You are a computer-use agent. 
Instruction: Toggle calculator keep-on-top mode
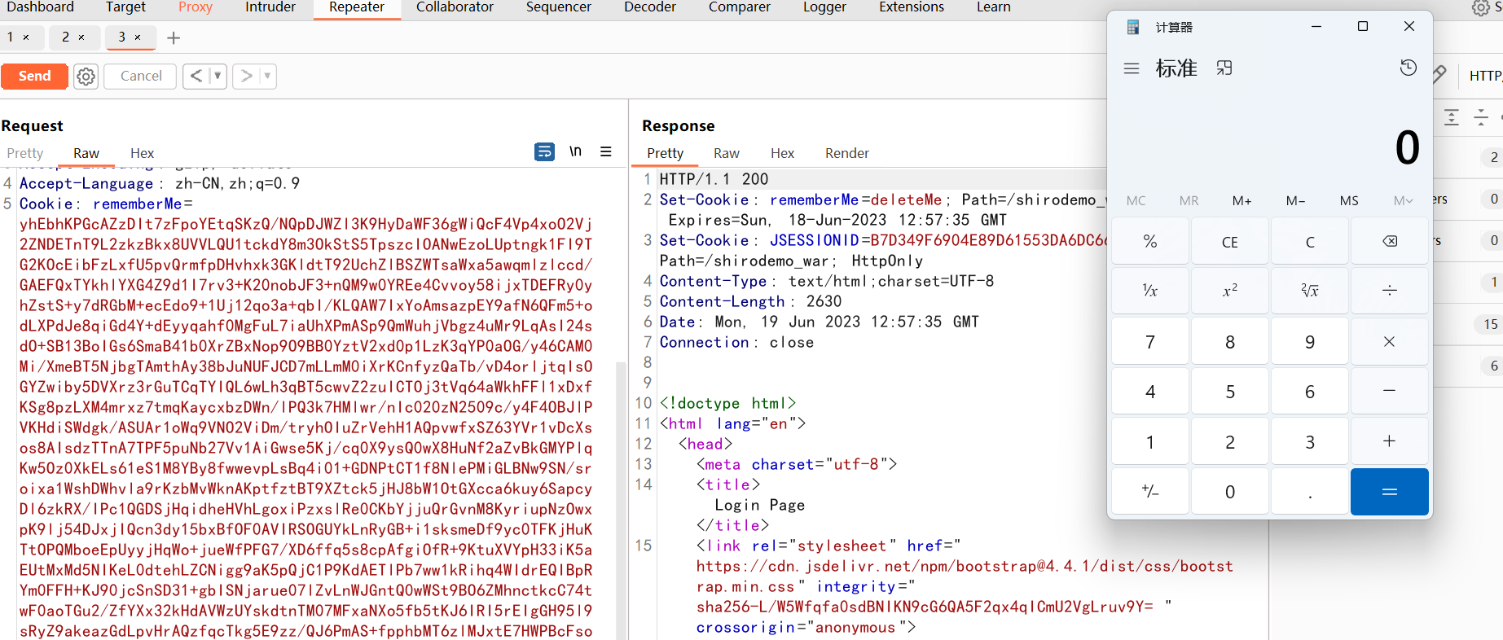(x=1224, y=68)
